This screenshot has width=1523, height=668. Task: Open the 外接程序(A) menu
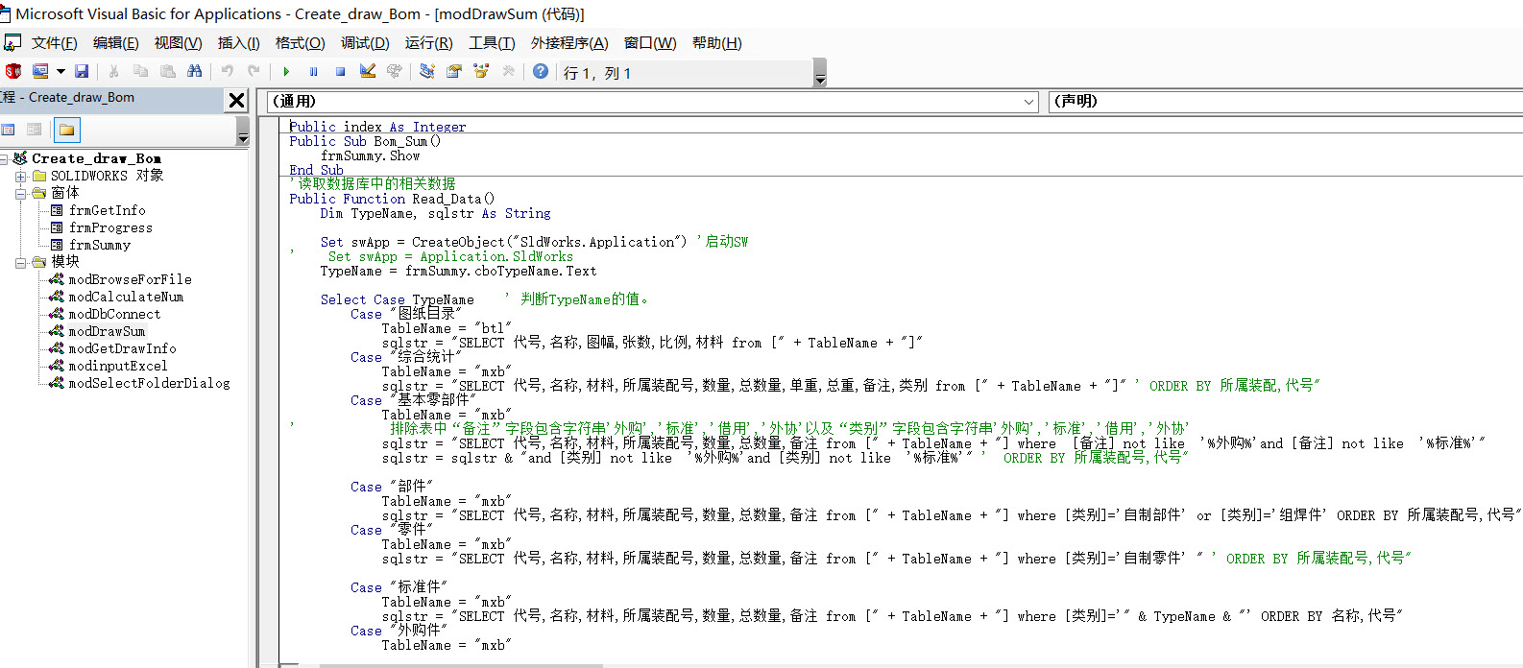click(x=569, y=43)
